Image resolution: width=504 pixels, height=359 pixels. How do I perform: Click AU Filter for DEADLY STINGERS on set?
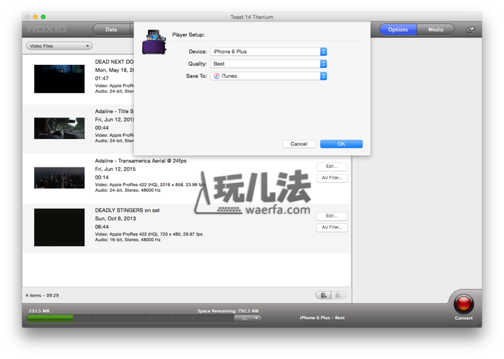tap(331, 227)
